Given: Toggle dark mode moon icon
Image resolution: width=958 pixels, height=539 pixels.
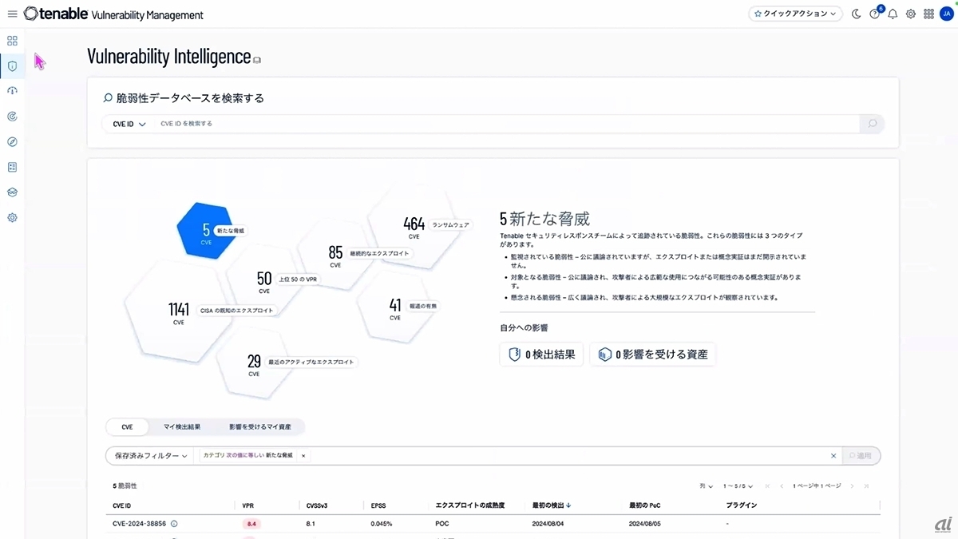Looking at the screenshot, I should click(x=857, y=14).
